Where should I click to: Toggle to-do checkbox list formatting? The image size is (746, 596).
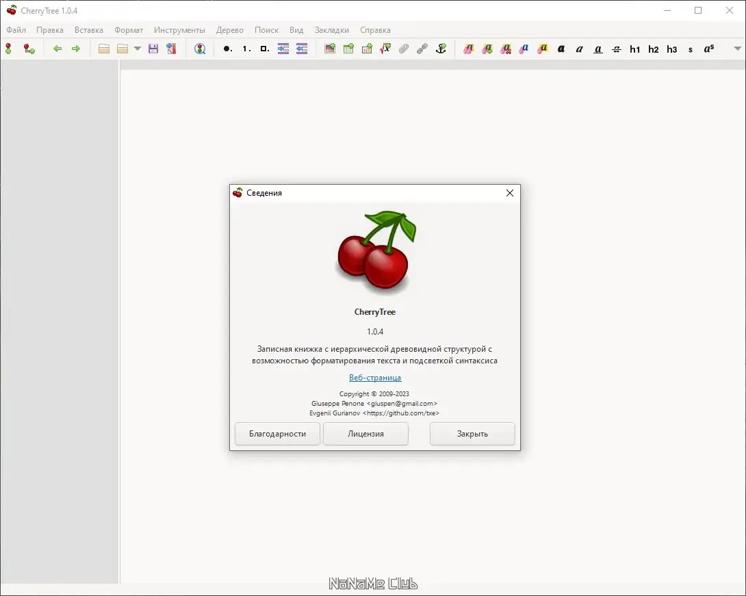(265, 49)
